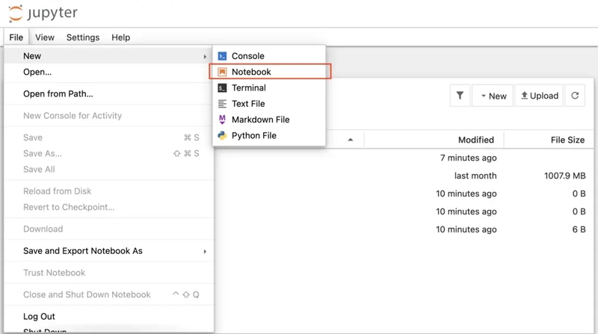Open the View menu
598x334 pixels.
tap(45, 37)
